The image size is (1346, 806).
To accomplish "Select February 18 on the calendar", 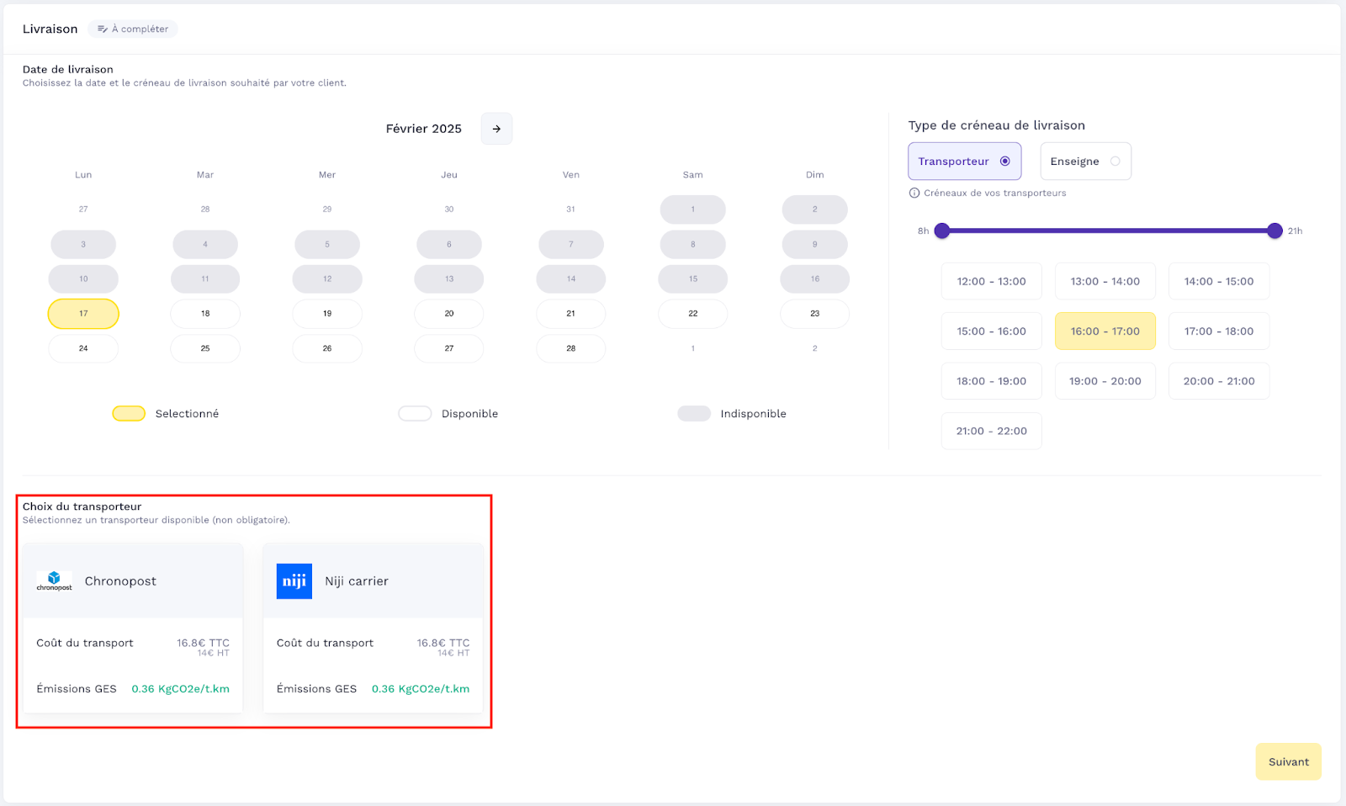I will [205, 314].
